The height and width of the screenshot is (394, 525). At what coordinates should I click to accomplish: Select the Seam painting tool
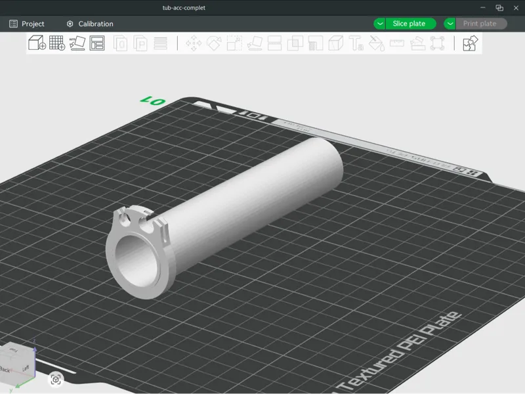tap(336, 43)
